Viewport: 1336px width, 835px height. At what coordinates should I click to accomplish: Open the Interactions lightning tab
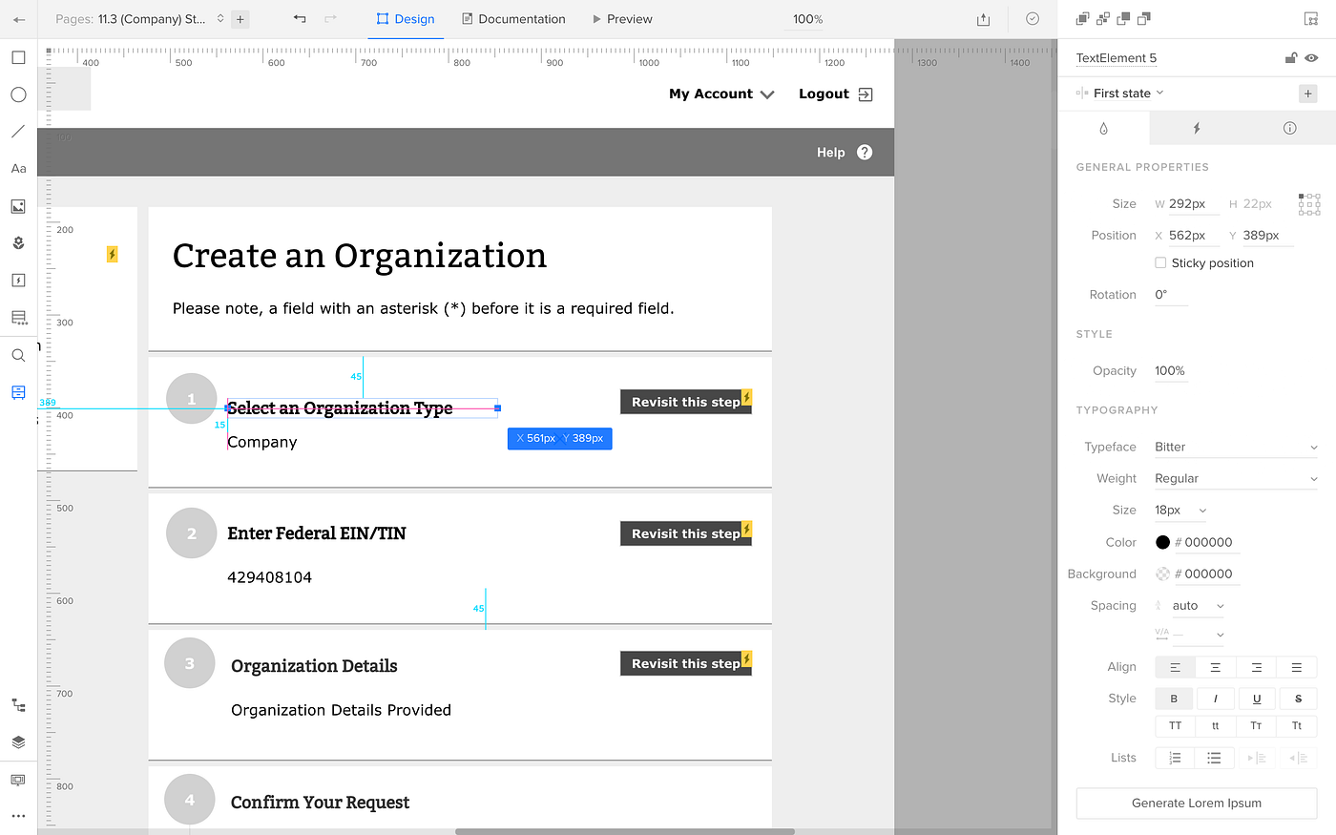click(1196, 128)
